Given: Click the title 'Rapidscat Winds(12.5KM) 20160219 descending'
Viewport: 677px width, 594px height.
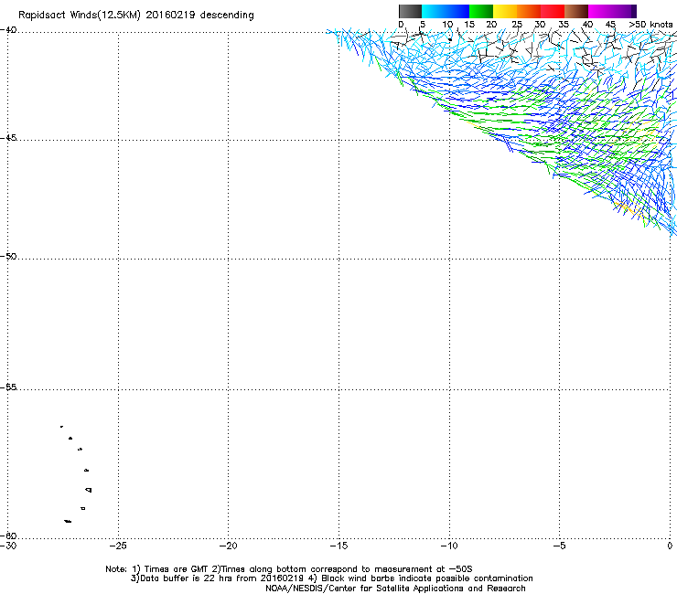Looking at the screenshot, I should pos(136,16).
